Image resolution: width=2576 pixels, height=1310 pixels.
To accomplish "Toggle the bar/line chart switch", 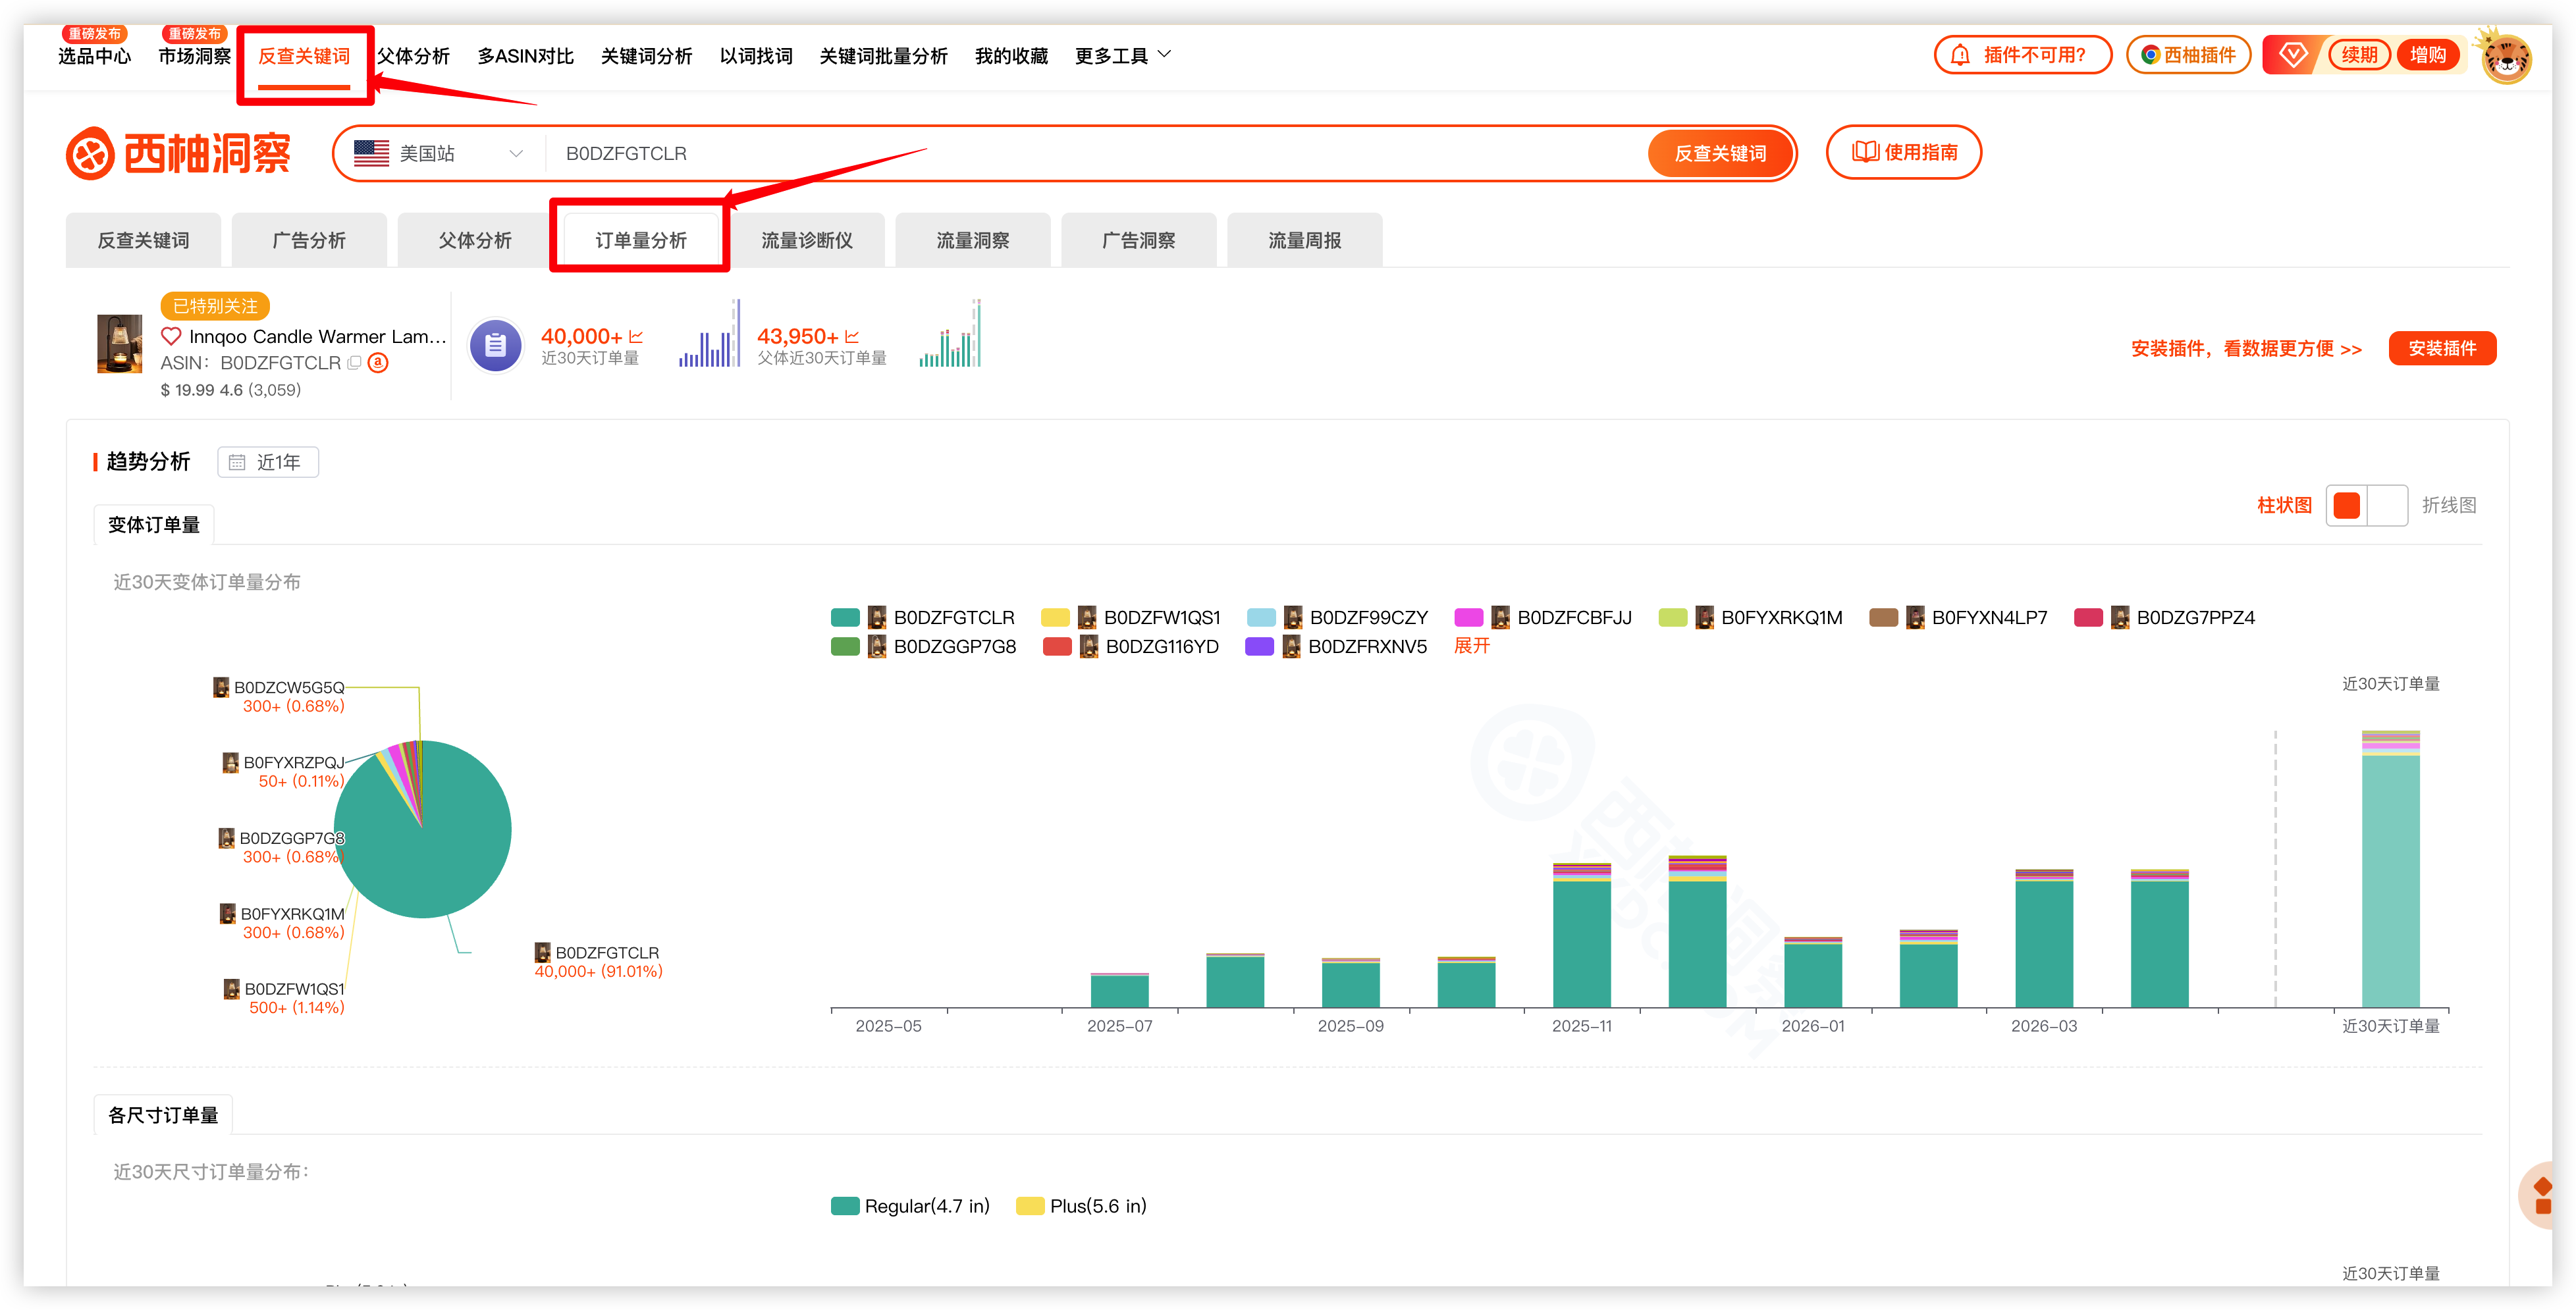I will (x=2366, y=505).
